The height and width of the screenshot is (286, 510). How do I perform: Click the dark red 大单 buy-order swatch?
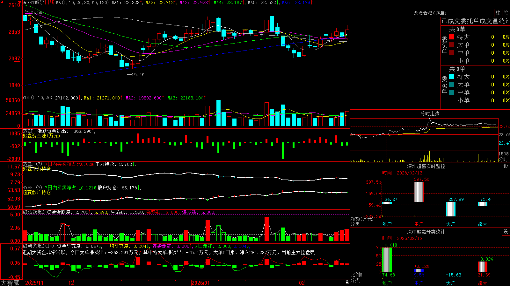[x=451, y=45]
